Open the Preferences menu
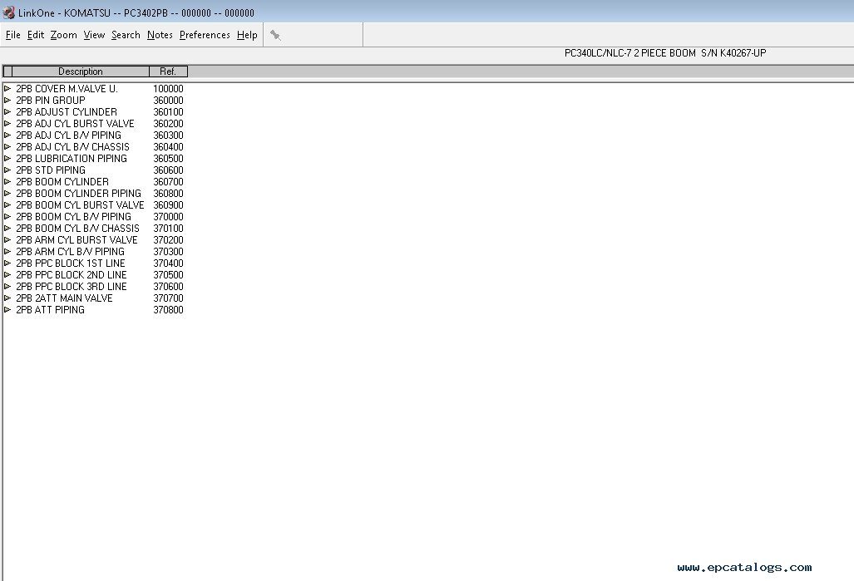Image resolution: width=854 pixels, height=581 pixels. (205, 35)
